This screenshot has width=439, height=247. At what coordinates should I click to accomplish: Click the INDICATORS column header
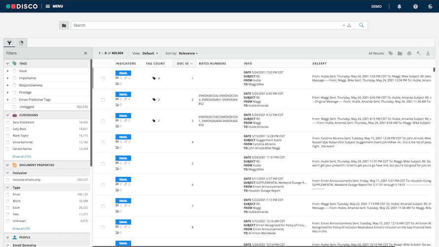pos(126,64)
